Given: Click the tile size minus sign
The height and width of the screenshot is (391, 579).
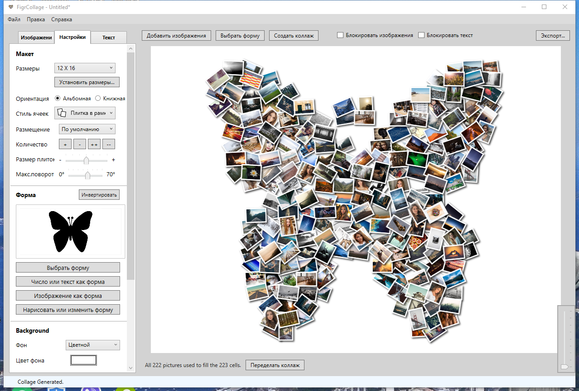Looking at the screenshot, I should tap(60, 160).
